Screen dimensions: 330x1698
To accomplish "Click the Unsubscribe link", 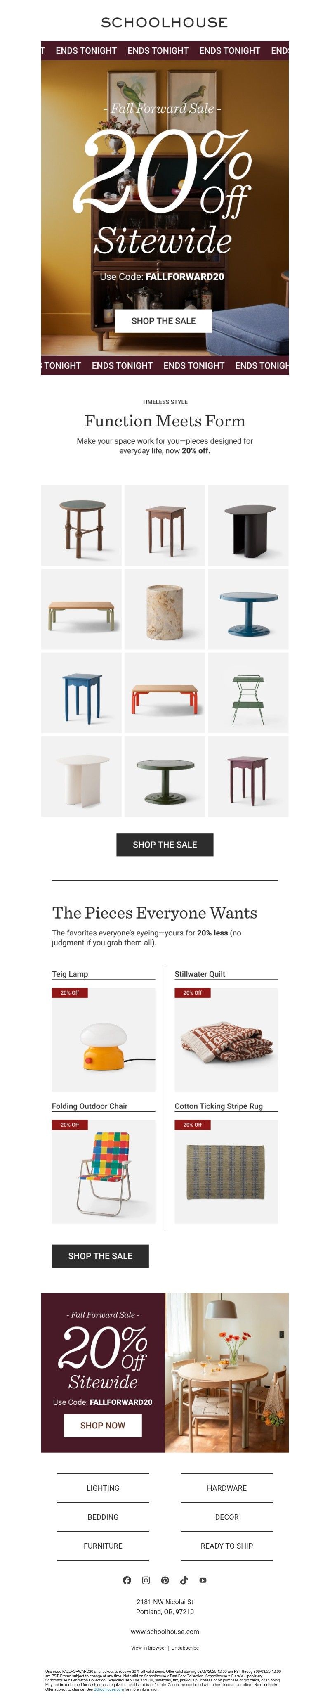I will pos(185,1648).
